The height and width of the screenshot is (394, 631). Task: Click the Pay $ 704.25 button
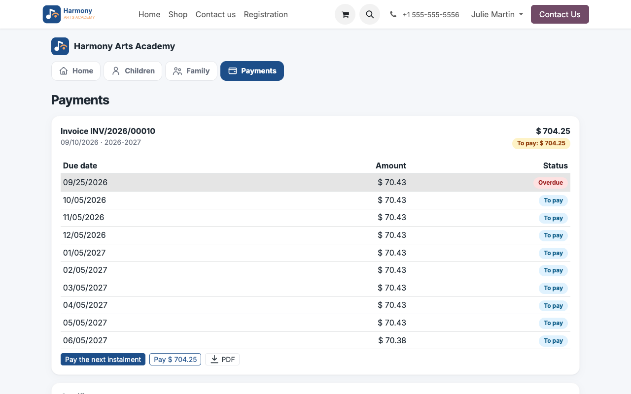tap(175, 360)
